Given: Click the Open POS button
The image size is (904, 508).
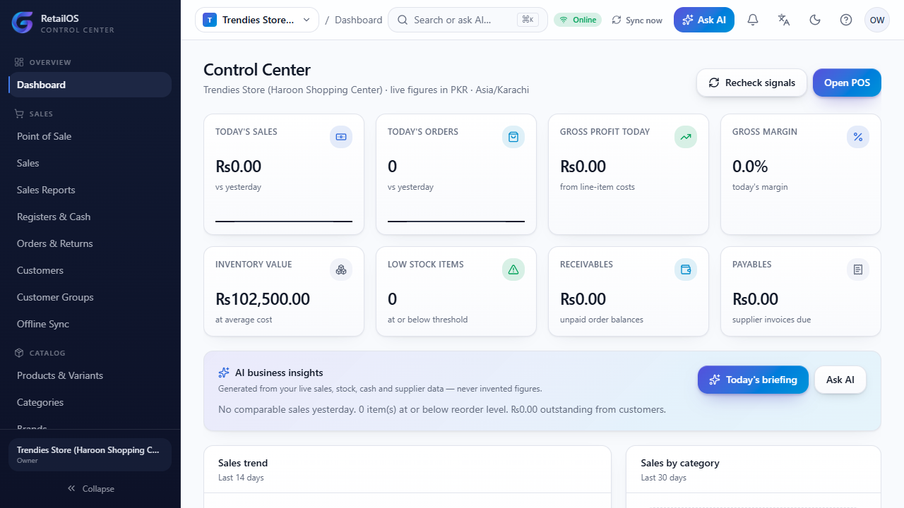Looking at the screenshot, I should click(x=847, y=83).
